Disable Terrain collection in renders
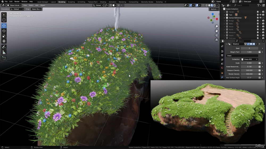 tap(263, 12)
